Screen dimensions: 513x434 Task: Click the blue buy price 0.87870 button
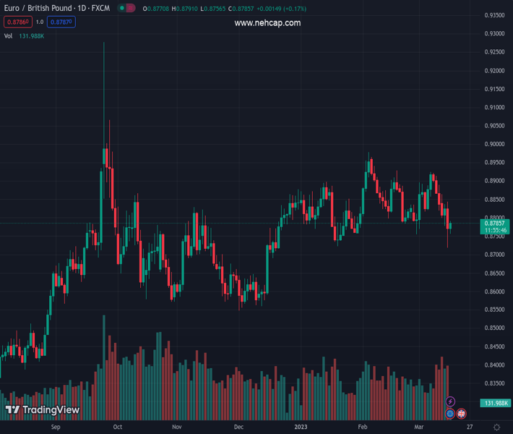point(61,22)
